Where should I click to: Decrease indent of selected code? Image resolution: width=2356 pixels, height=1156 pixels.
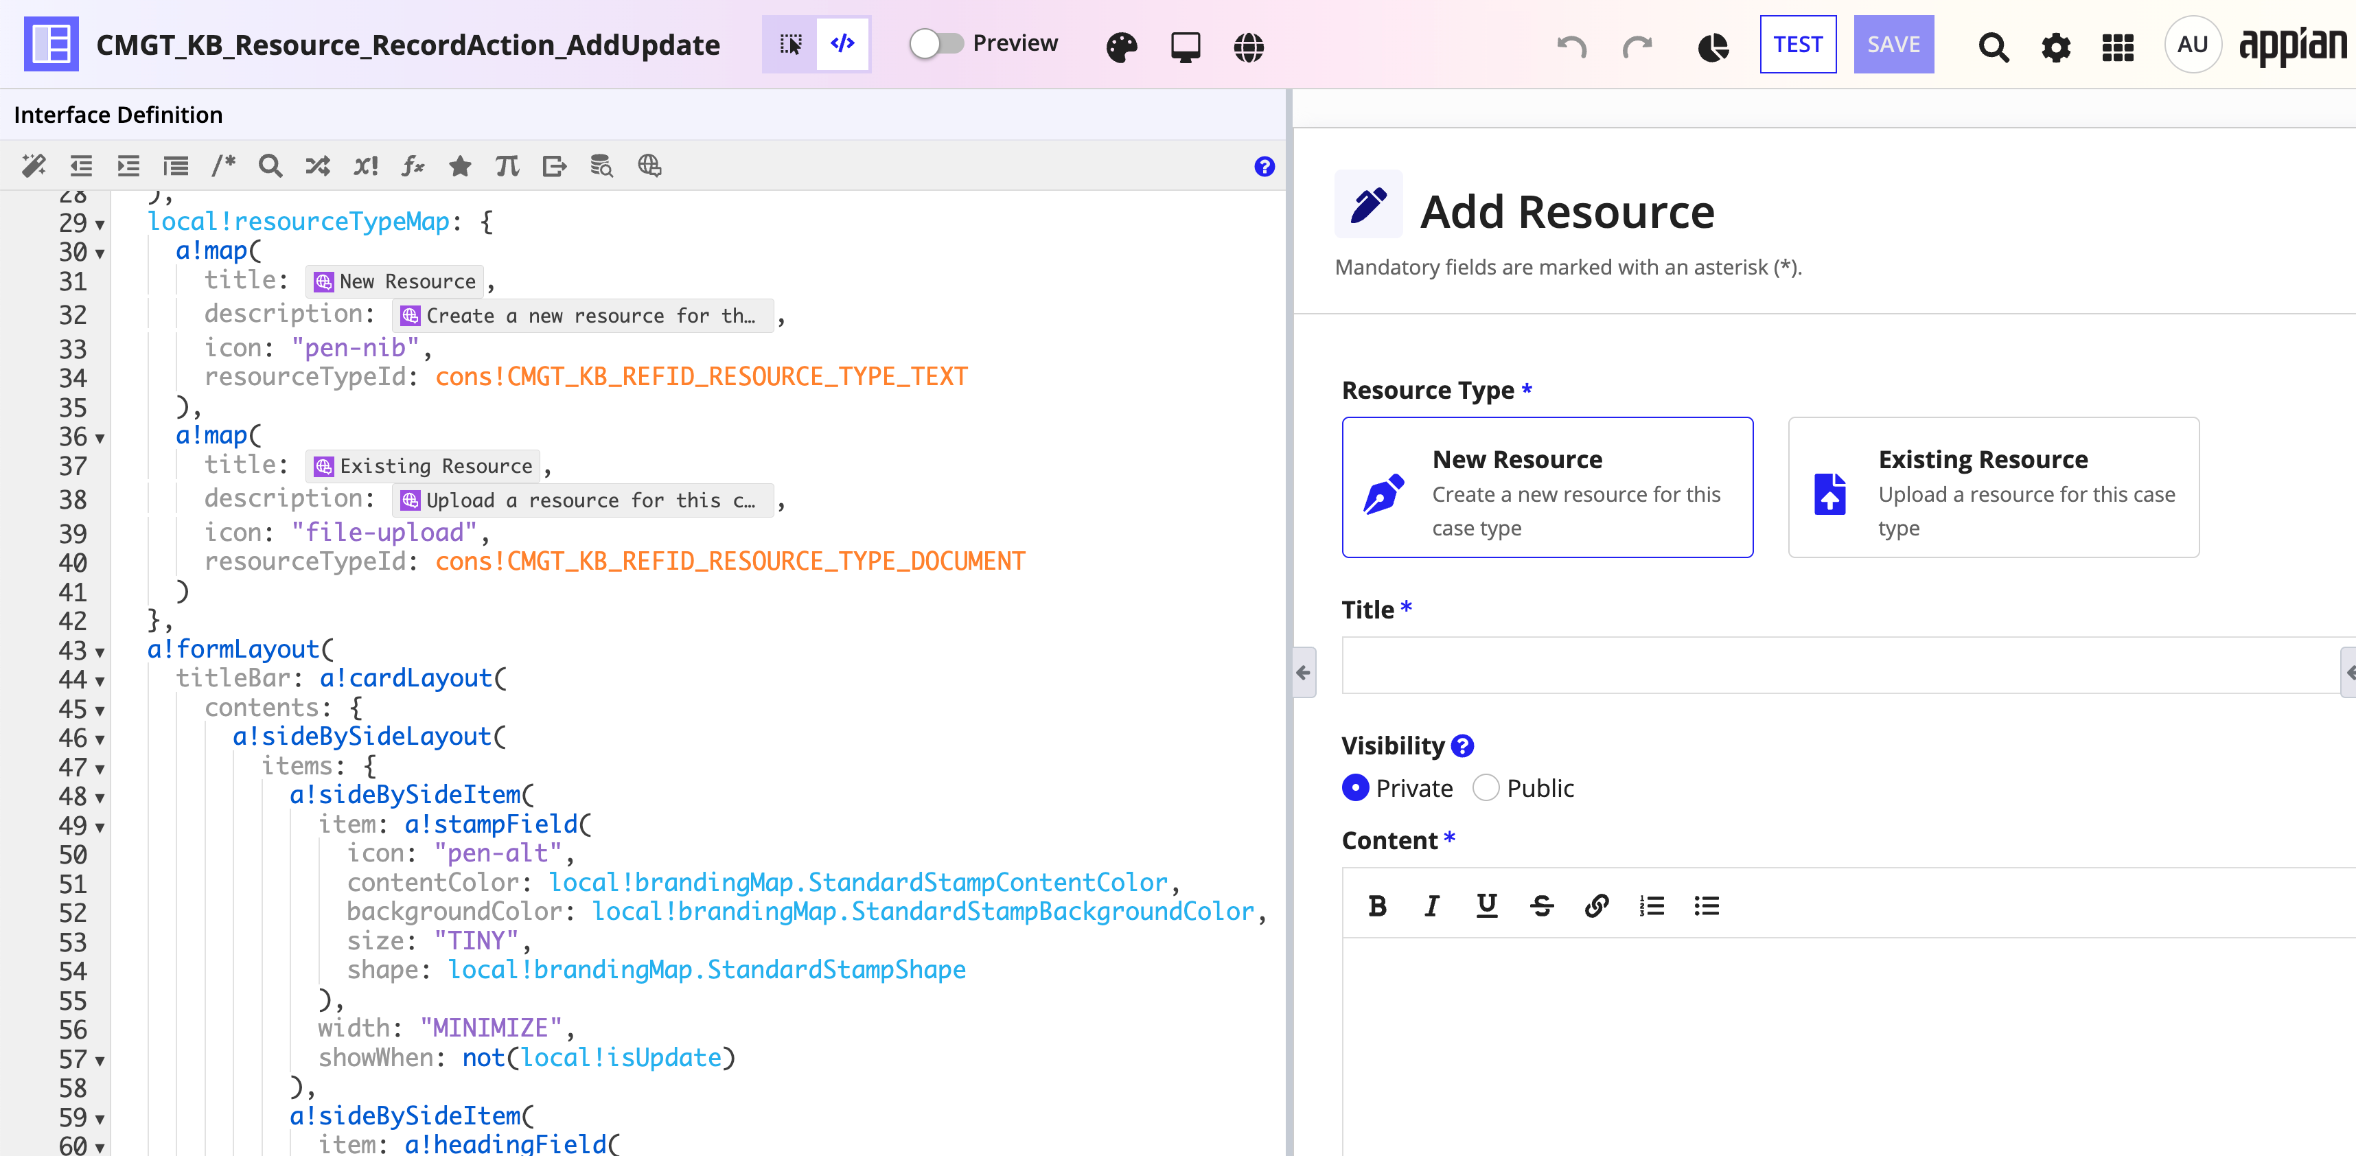tap(82, 165)
